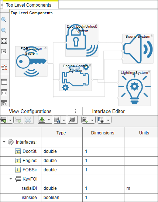The width and height of the screenshot is (158, 202).
Task: Click the small badge icon on FOB Locater System corner
Action: (x=45, y=48)
